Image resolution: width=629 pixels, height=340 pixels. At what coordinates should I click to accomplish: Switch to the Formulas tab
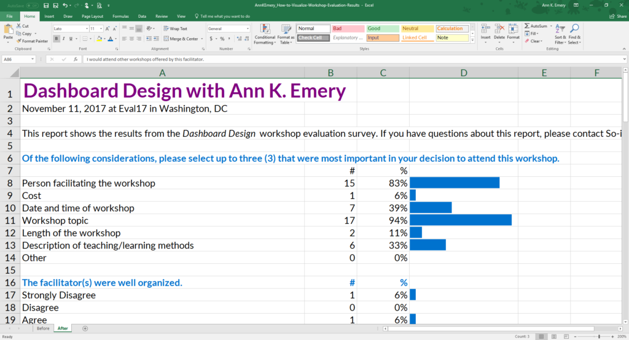click(x=120, y=17)
